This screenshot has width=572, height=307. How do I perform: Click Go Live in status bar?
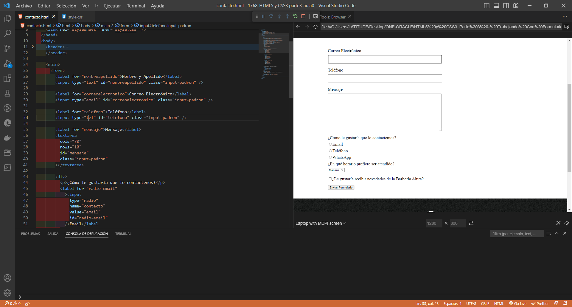point(518,303)
